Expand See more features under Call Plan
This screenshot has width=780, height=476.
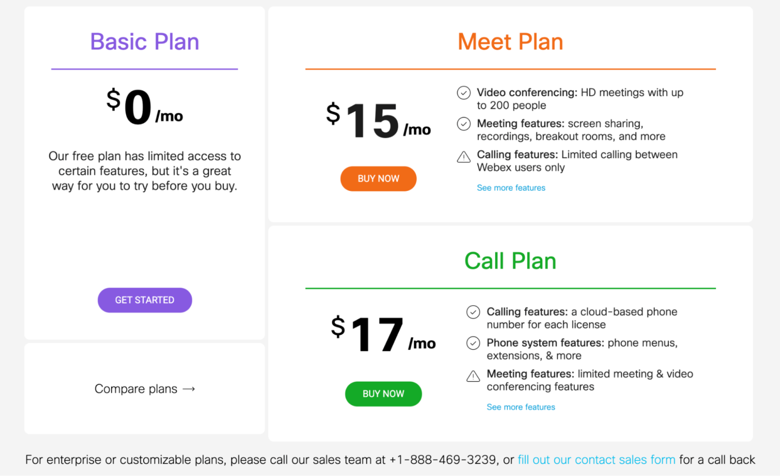(x=521, y=407)
